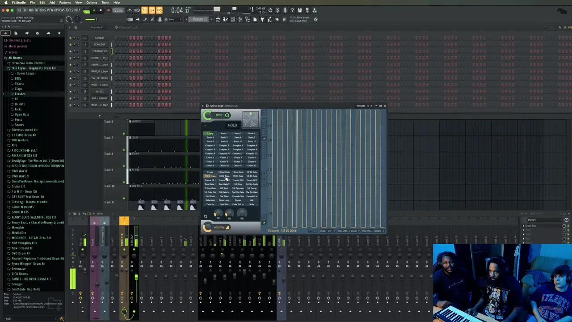The height and width of the screenshot is (322, 572).
Task: Select the browser sounds speaker tab
Action: [27, 33]
